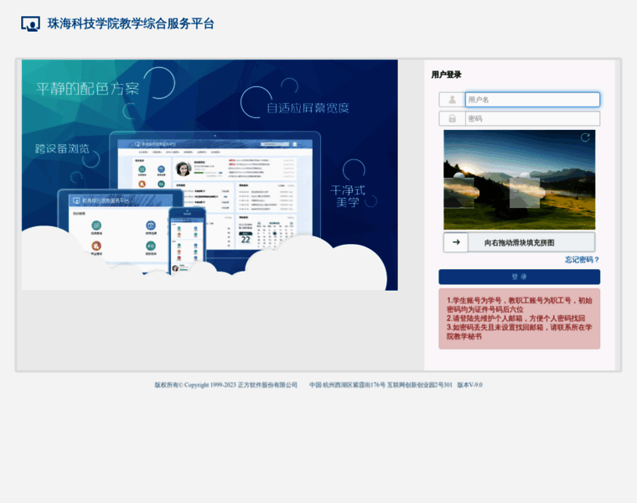
Task: Click the promotional banner image
Action: (x=210, y=175)
